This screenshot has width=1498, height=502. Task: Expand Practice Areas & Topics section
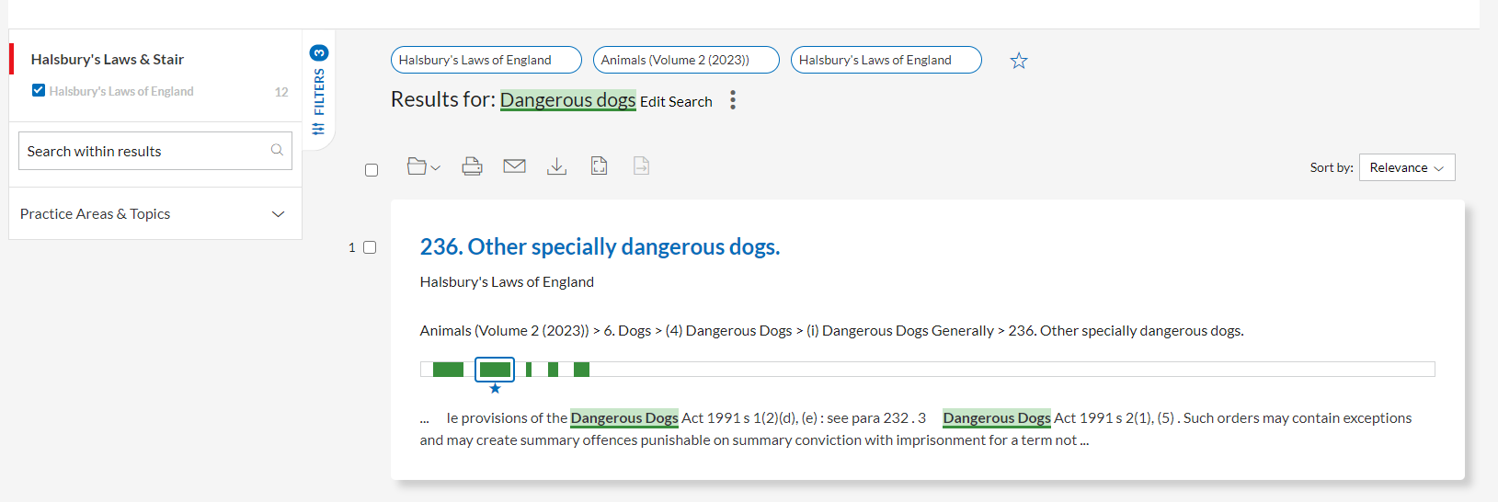(x=278, y=214)
